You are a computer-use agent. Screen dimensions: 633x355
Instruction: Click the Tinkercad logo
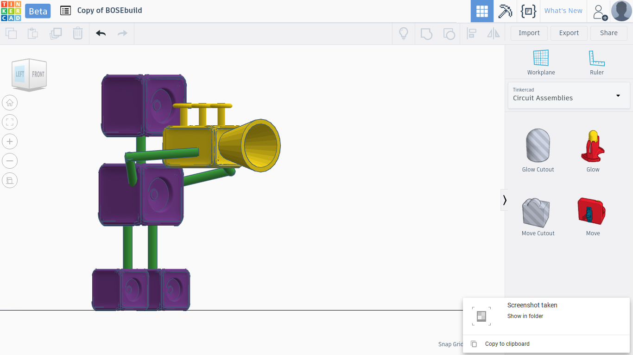pos(11,11)
